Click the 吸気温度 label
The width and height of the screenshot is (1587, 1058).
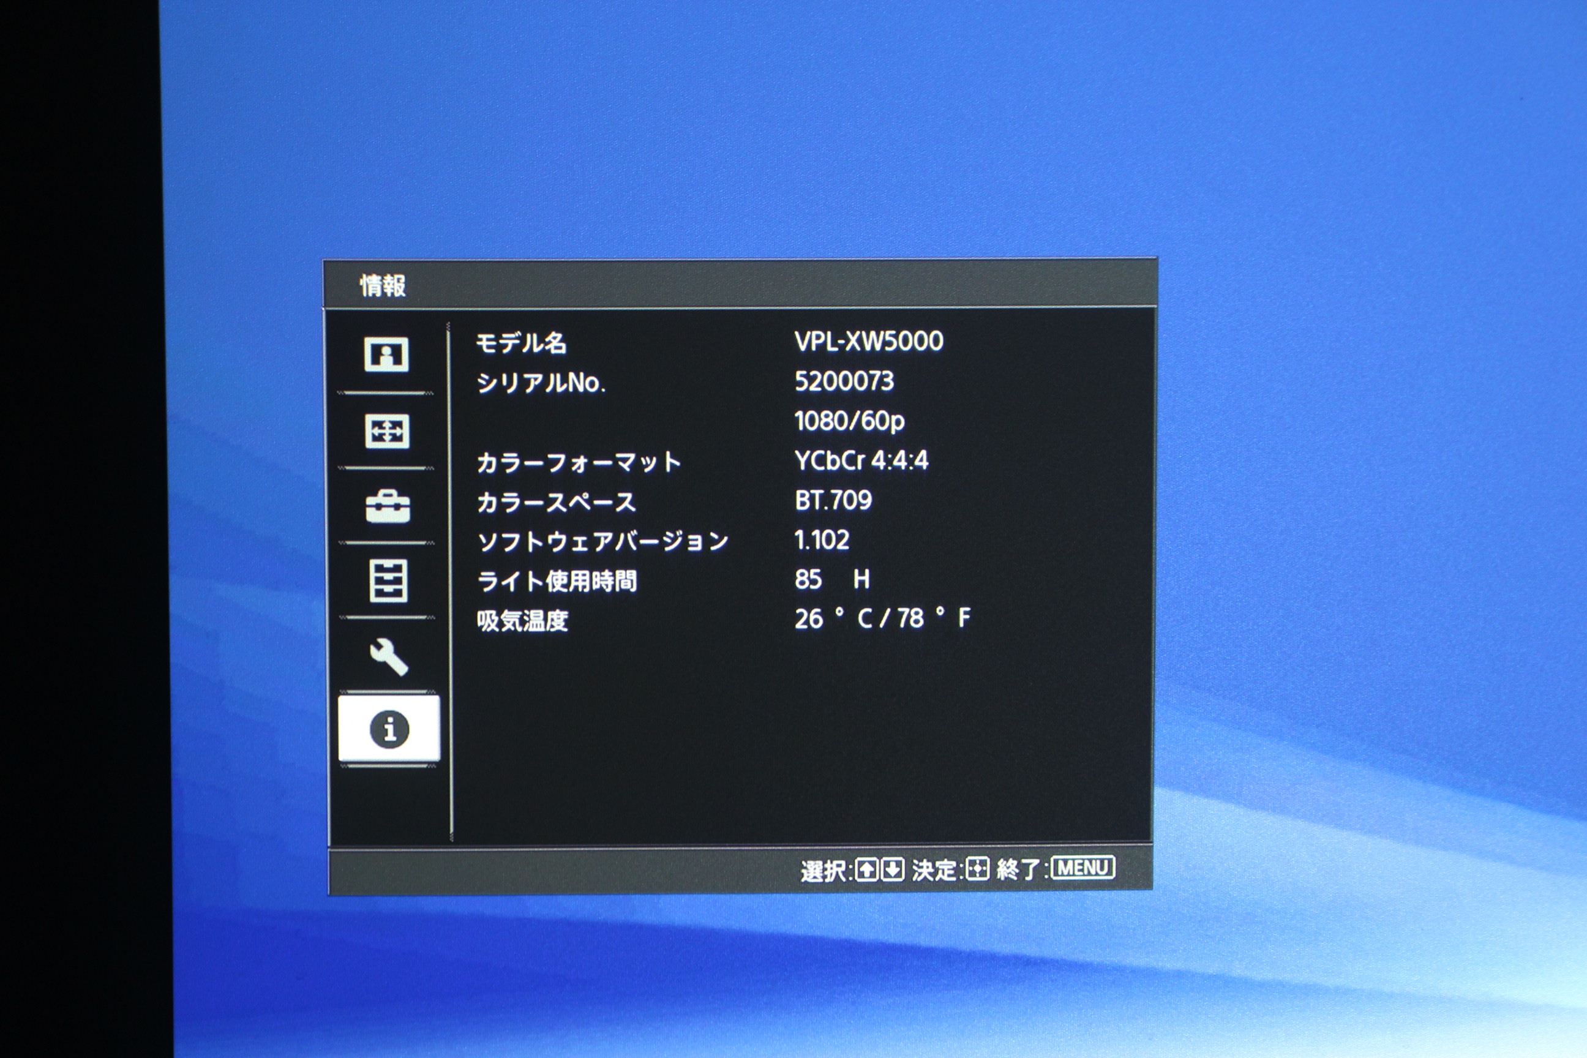pyautogui.click(x=523, y=621)
